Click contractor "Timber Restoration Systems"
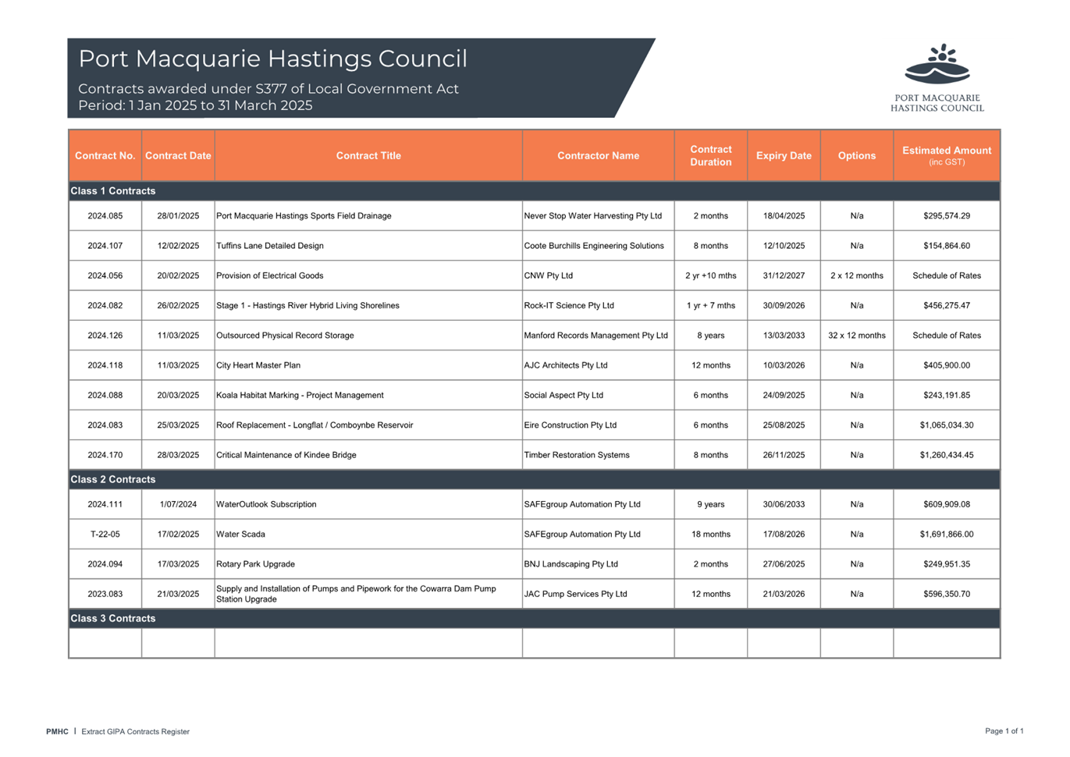This screenshot has width=1070, height=757. [x=577, y=455]
